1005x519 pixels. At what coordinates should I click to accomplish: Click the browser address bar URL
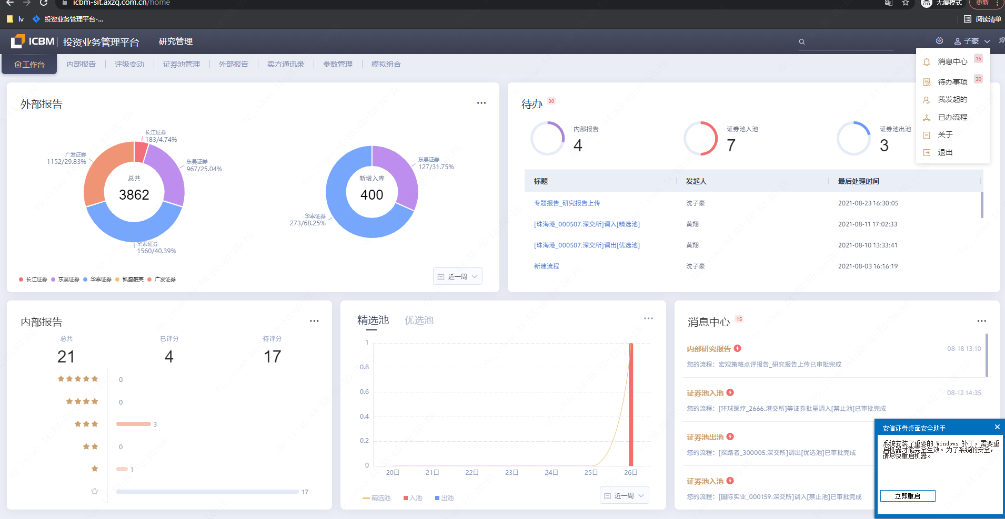tap(121, 3)
